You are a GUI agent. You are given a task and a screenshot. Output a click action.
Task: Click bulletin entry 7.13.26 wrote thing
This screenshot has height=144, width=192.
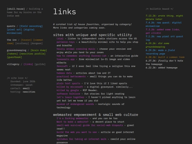pos(164,17)
